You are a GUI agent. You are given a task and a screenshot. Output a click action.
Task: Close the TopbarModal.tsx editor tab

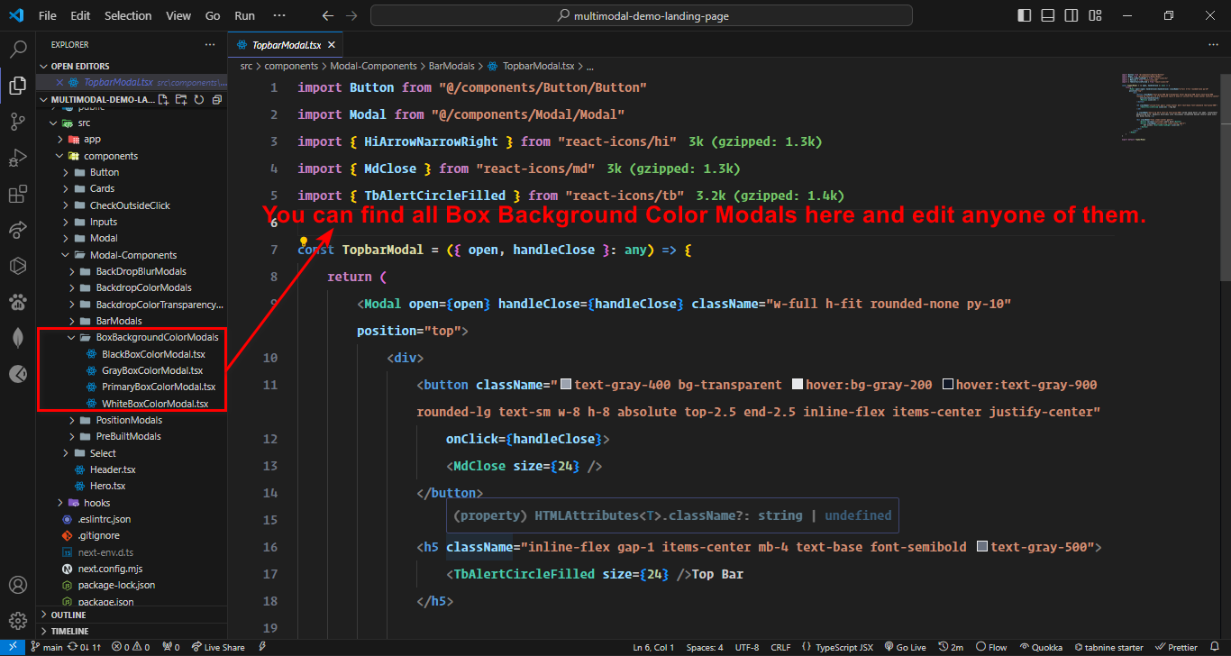[x=331, y=45]
